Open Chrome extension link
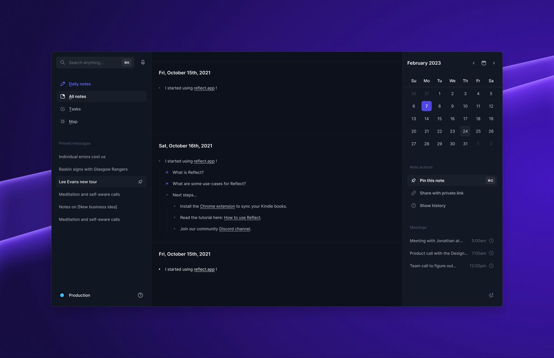554x358 pixels. (217, 206)
